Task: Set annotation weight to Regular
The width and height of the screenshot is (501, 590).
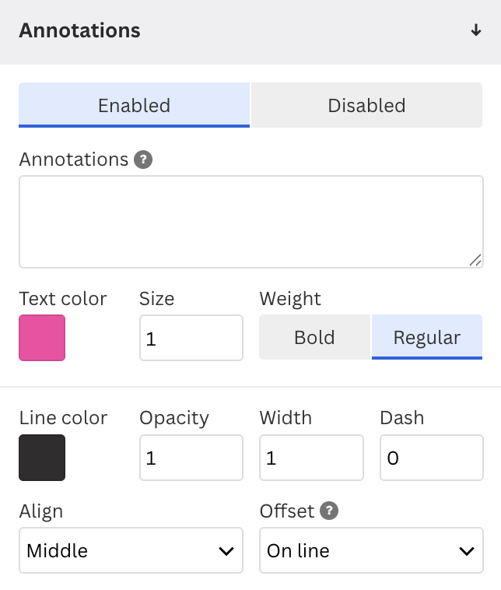Action: tap(427, 337)
